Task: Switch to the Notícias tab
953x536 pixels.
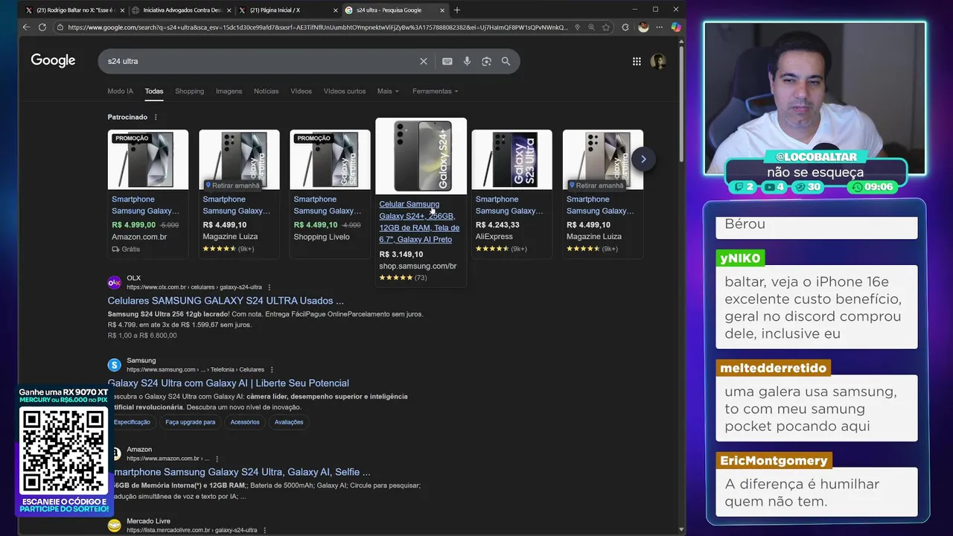Action: pos(266,91)
